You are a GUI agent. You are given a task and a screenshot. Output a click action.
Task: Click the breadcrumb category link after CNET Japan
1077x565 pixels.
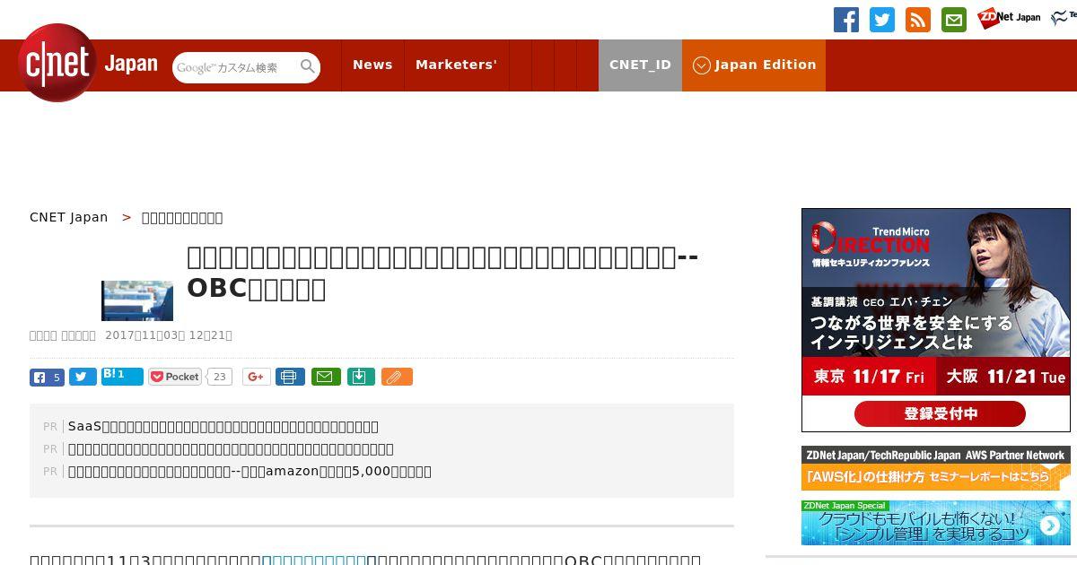pyautogui.click(x=182, y=217)
